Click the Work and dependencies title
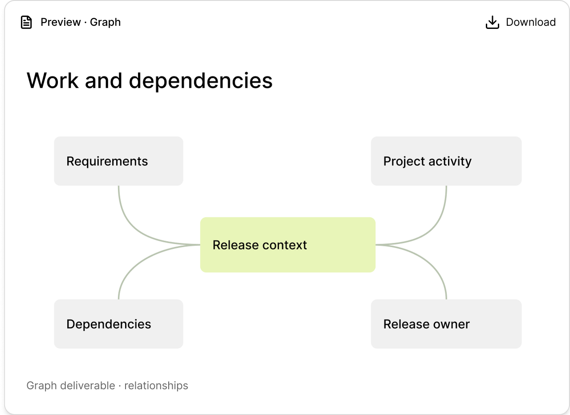Screen dimensions: 570x415 click(x=150, y=81)
